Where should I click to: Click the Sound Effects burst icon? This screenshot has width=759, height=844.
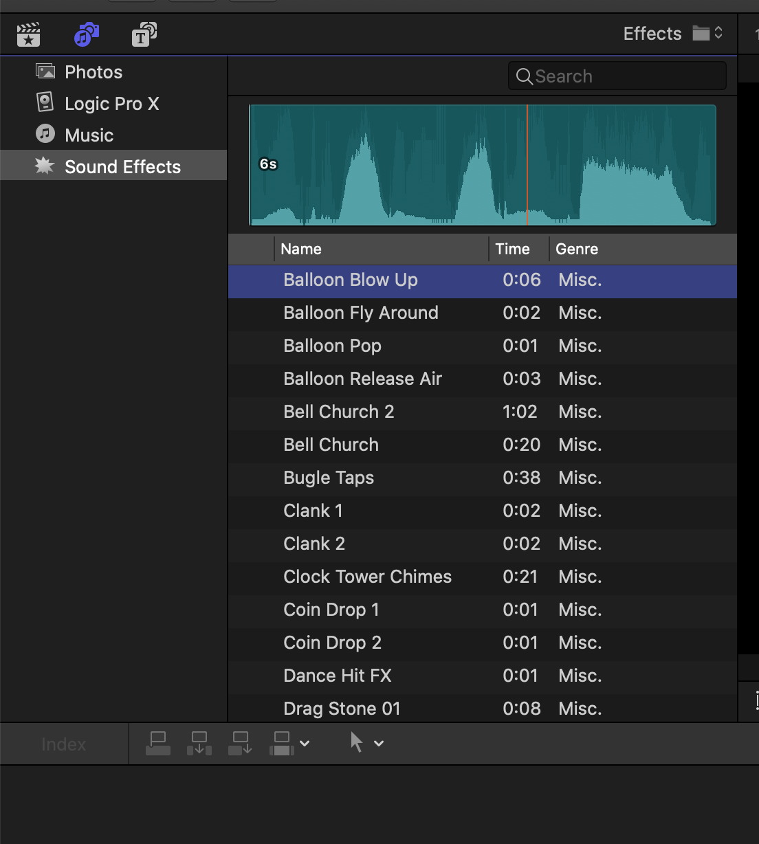pos(45,166)
